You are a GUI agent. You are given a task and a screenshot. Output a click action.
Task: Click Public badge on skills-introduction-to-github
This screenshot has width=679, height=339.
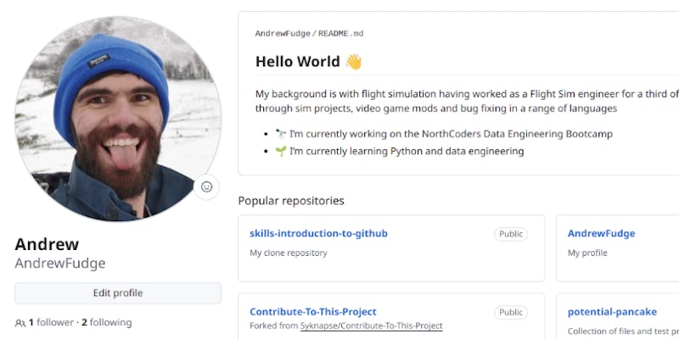(x=510, y=234)
